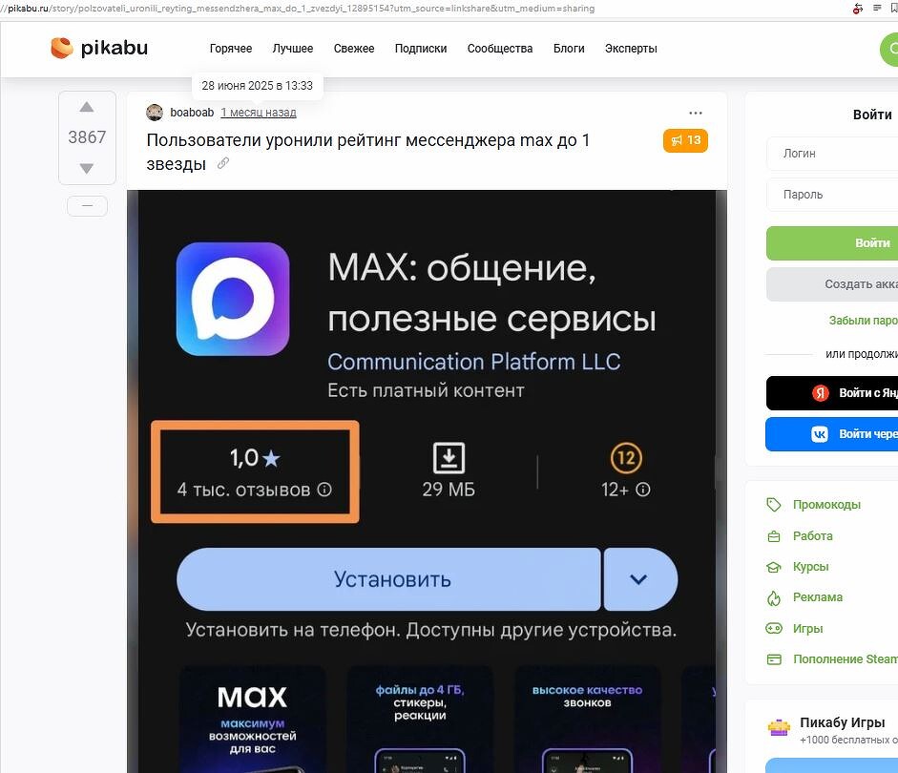
Task: Click the boaboab author avatar
Action: pos(155,113)
